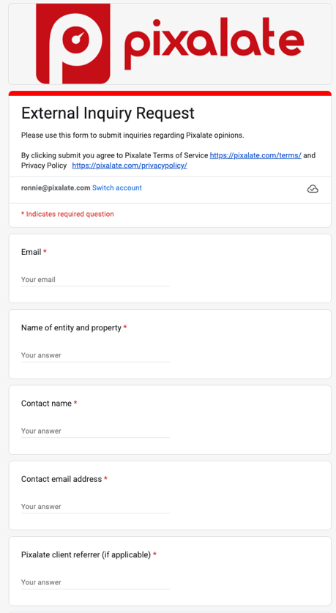
Task: Click Switch account link
Action: tap(117, 187)
